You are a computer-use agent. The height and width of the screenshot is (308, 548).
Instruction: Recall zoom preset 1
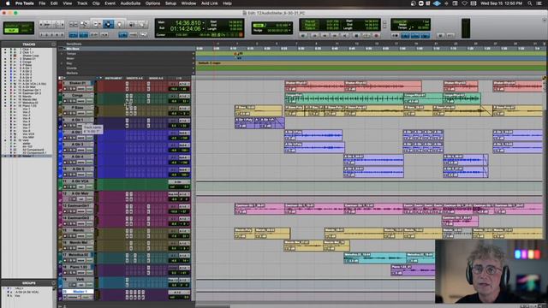click(x=42, y=35)
